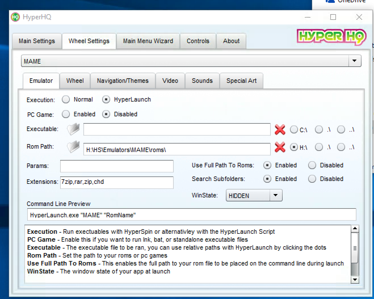Image resolution: width=374 pixels, height=299 pixels.
Task: Click the HyperHQ title bar app icon
Action: point(15,17)
